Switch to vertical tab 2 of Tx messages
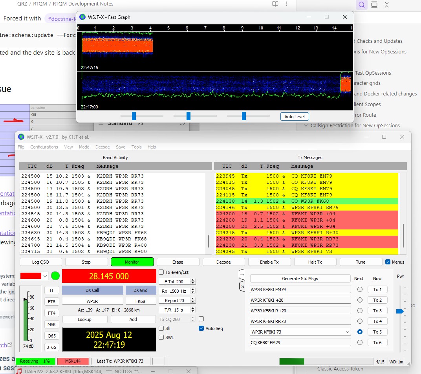Image resolution: width=421 pixels, height=374 pixels. point(242,286)
